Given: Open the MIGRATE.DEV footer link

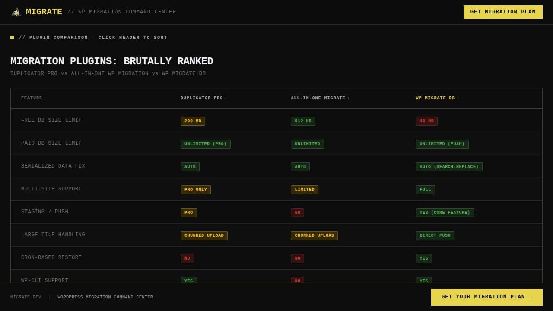Looking at the screenshot, I should click(x=26, y=297).
